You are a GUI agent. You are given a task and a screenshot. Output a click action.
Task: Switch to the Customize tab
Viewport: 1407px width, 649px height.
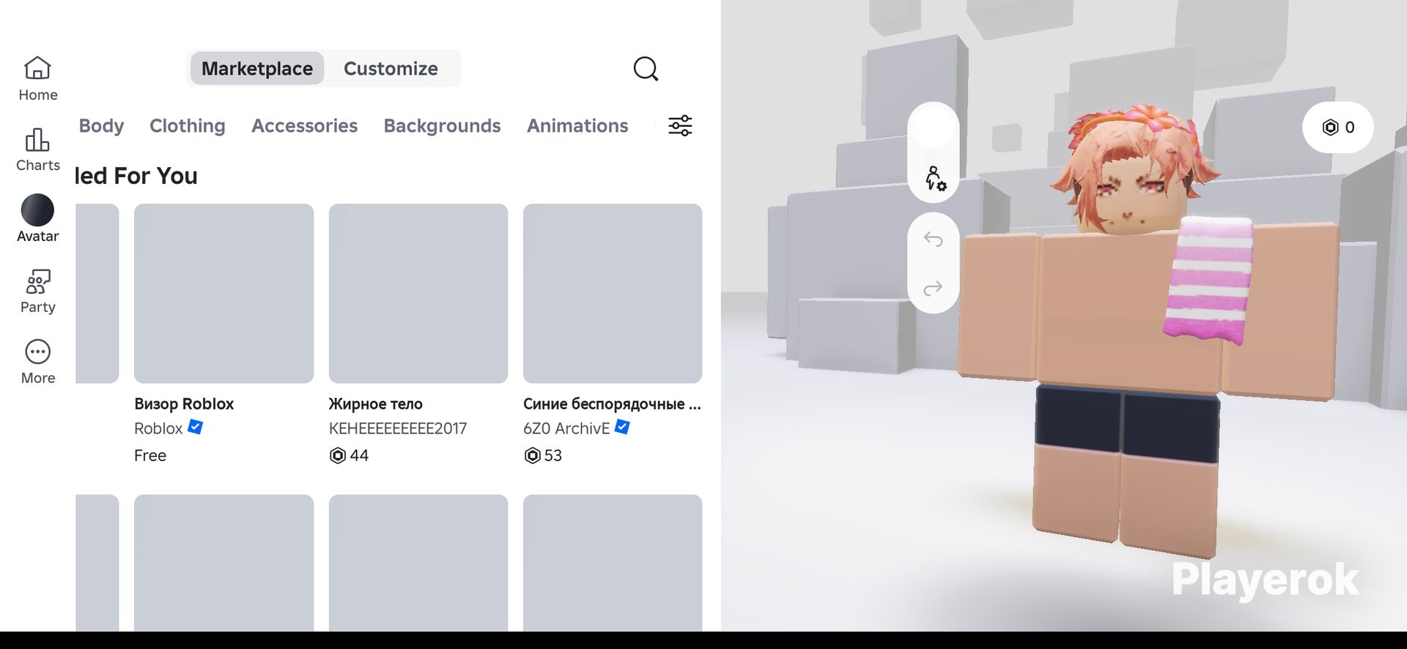coord(391,69)
